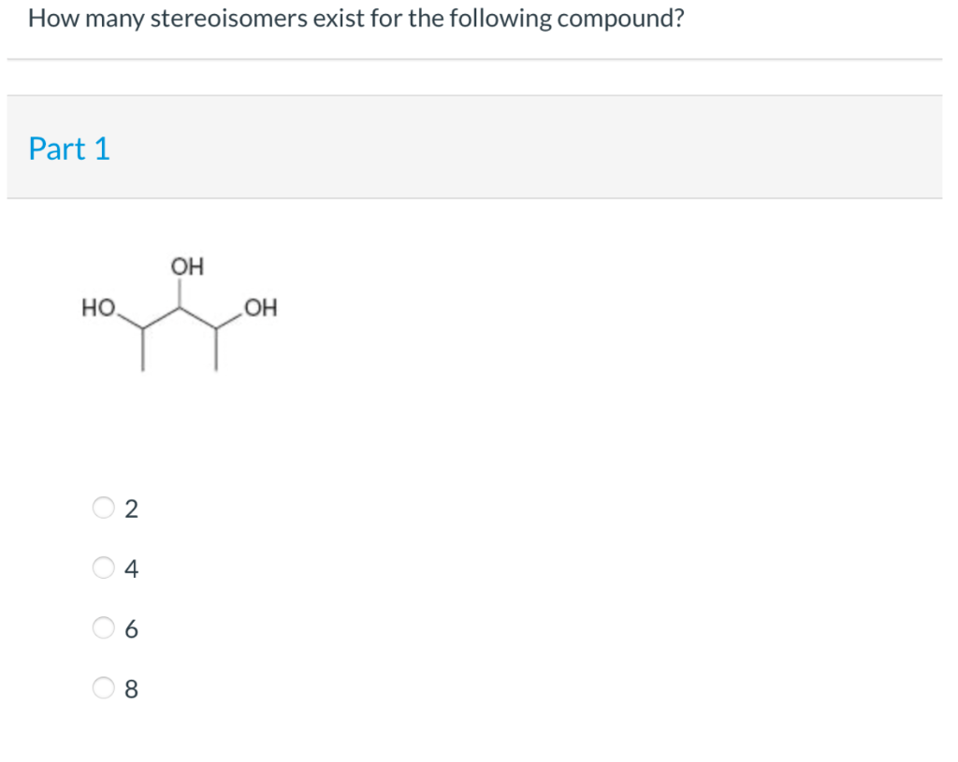Click the word "stereoisomers" in the question
The height and width of the screenshot is (762, 958).
[x=229, y=19]
